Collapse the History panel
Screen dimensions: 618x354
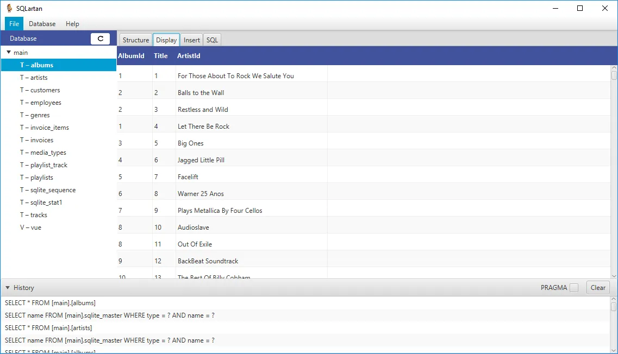point(8,288)
